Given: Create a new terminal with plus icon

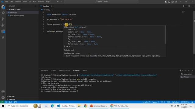Looking at the screenshot, I should (180, 71).
